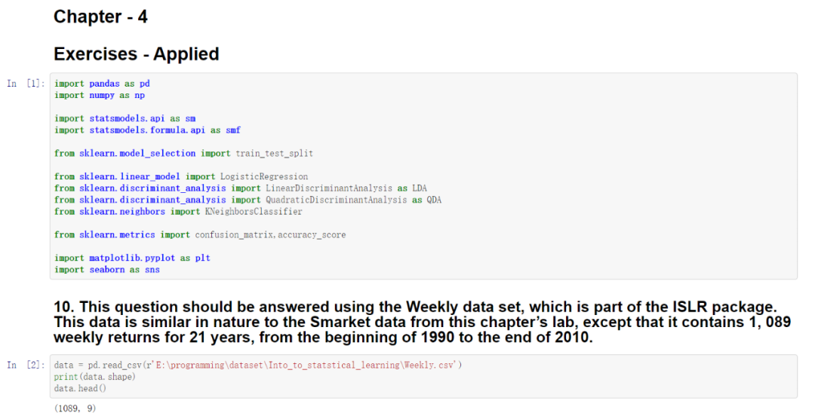815x413 pixels.
Task: Place cursor on confusion_matrix import line
Action: pos(200,235)
